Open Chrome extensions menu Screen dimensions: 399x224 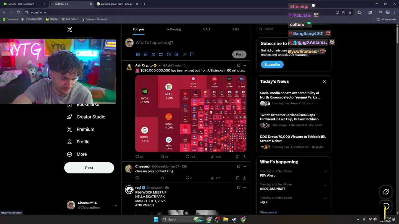pyautogui.click(x=360, y=12)
